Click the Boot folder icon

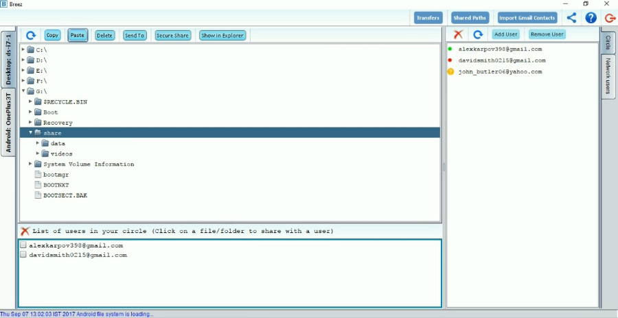tap(38, 112)
